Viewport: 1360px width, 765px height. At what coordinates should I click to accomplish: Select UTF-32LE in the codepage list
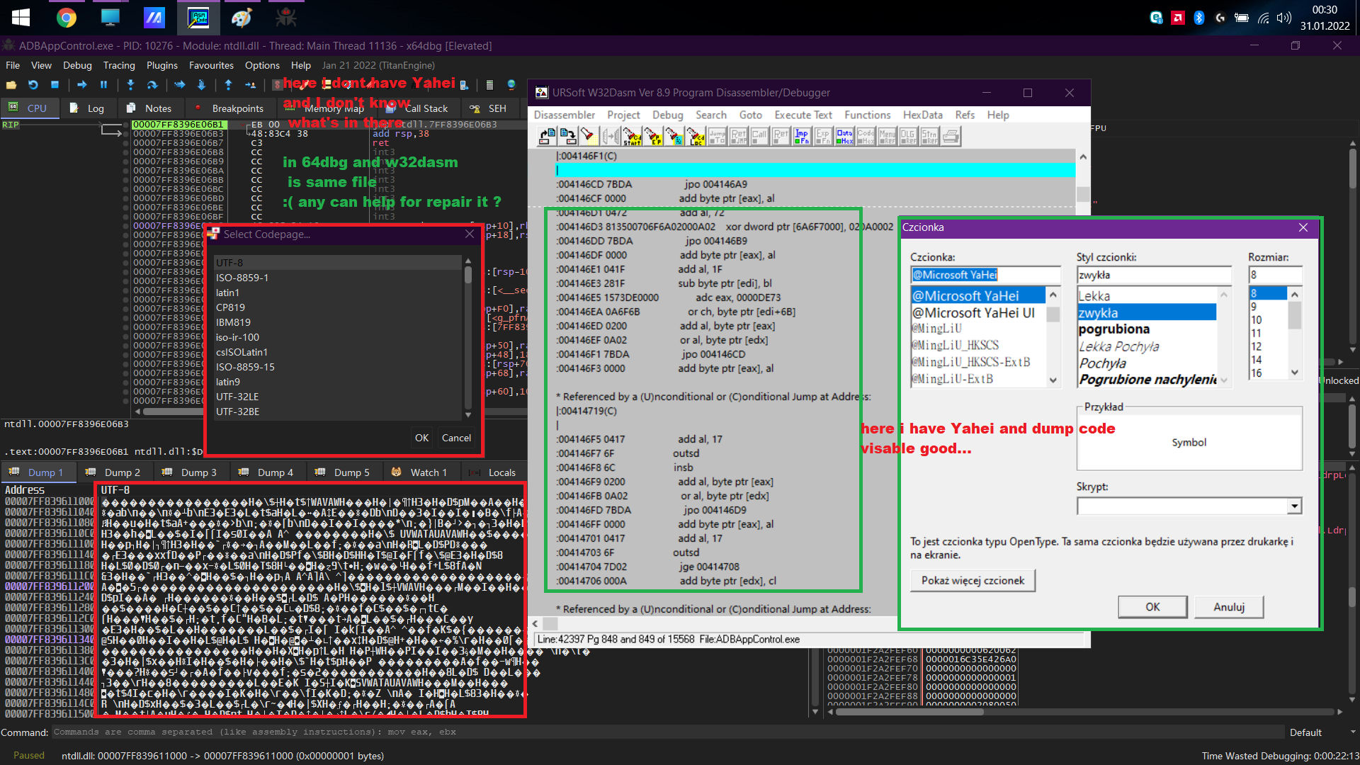pyautogui.click(x=237, y=397)
